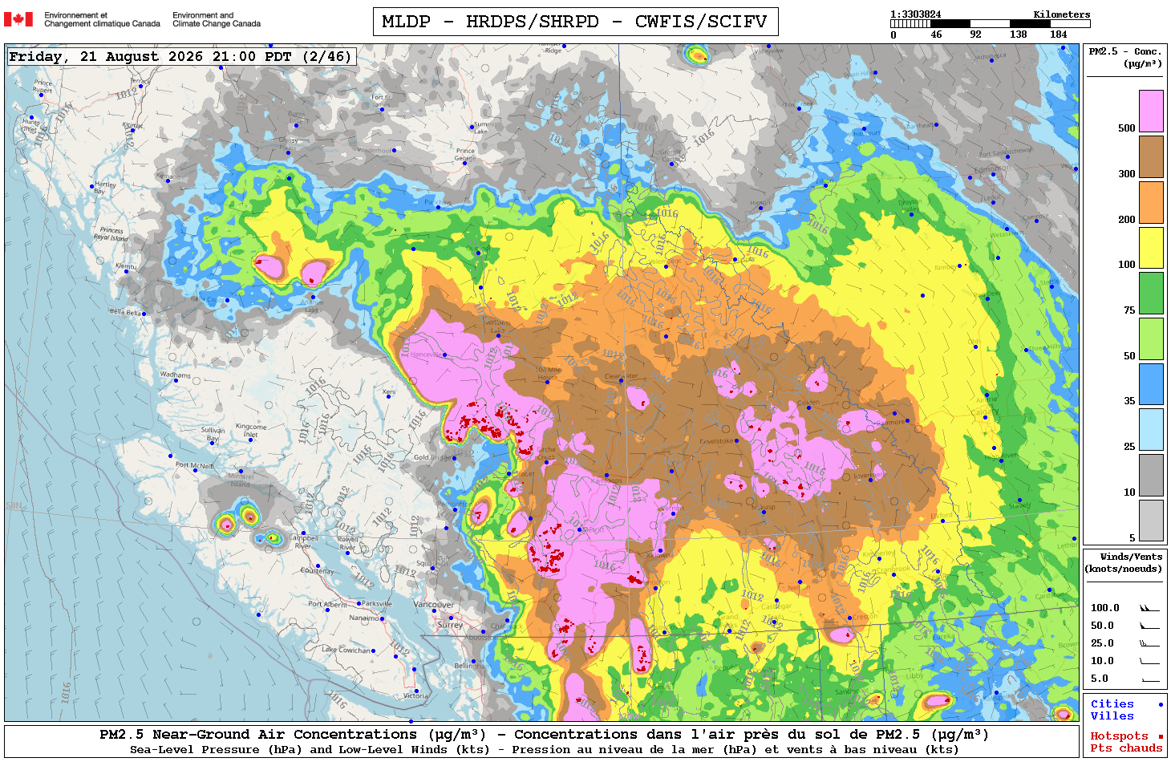Click the '50N' latitude label
The width and height of the screenshot is (1171, 762).
coord(14,505)
